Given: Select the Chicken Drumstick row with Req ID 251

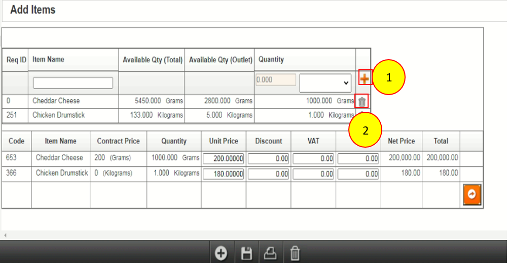Looking at the screenshot, I should [58, 115].
